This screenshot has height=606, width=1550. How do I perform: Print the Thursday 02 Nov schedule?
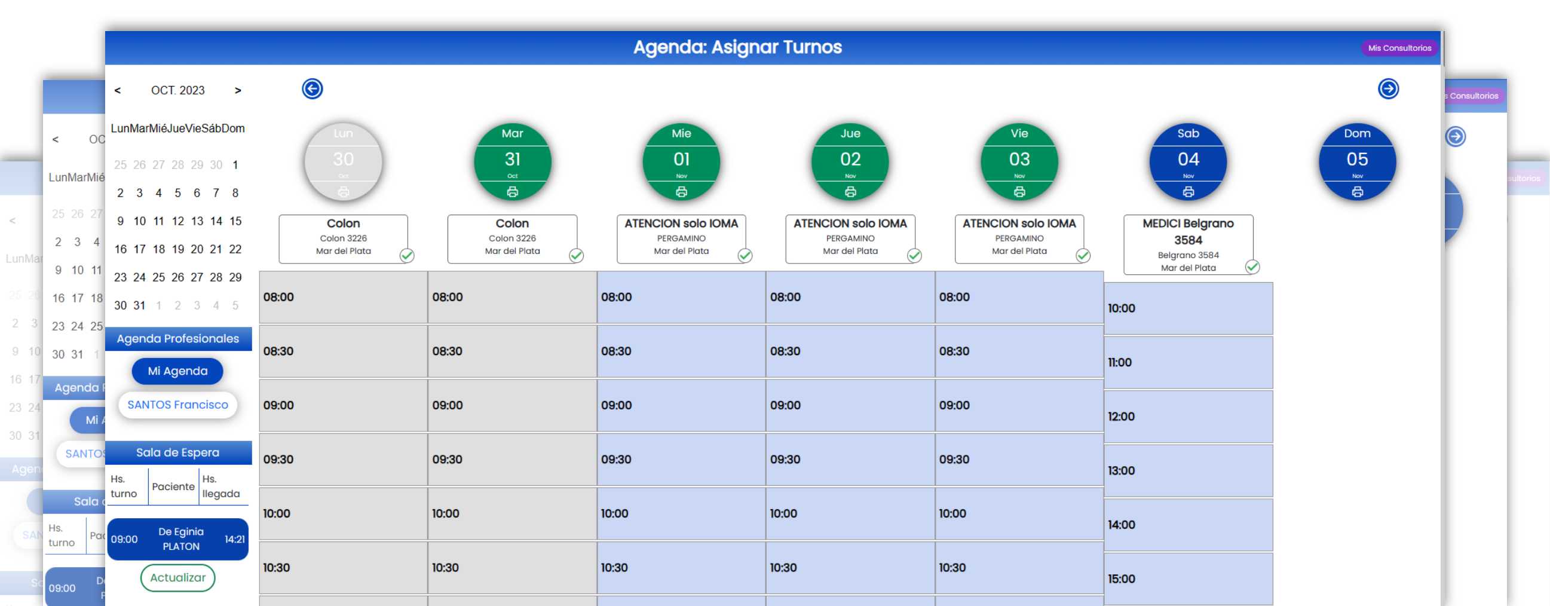point(850,192)
